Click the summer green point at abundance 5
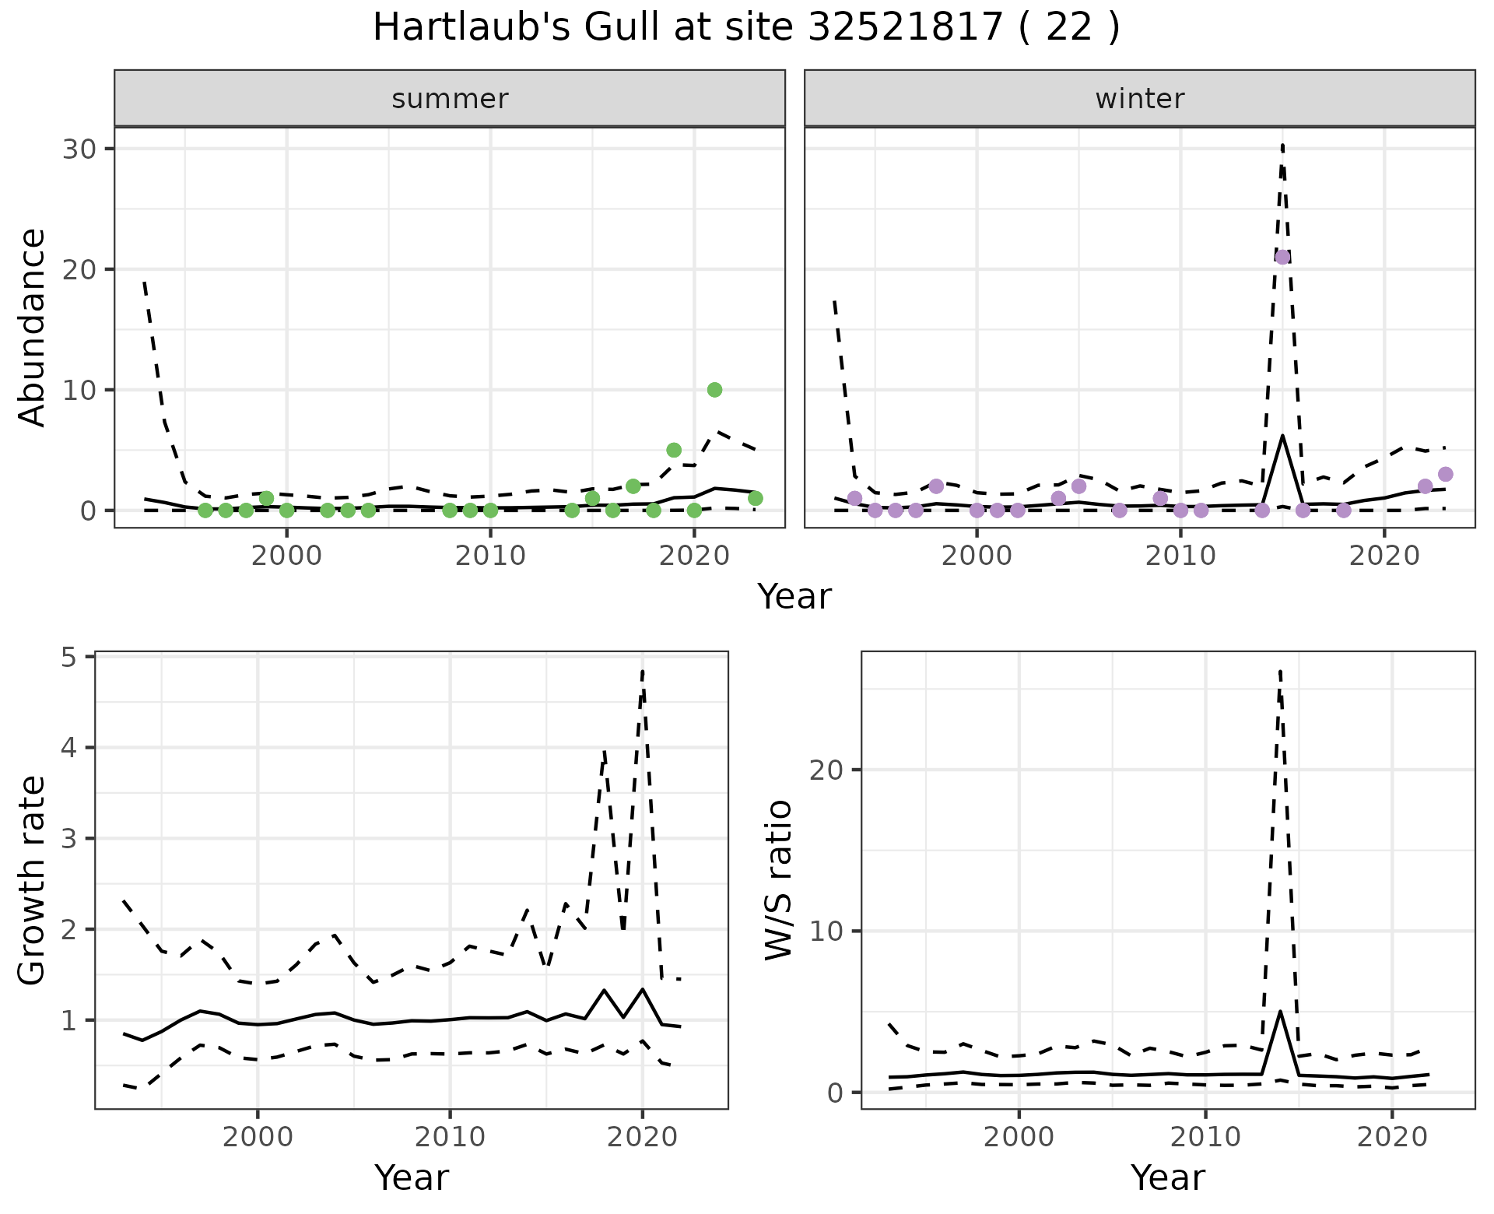Image resolution: width=1494 pixels, height=1214 pixels. pyautogui.click(x=674, y=450)
